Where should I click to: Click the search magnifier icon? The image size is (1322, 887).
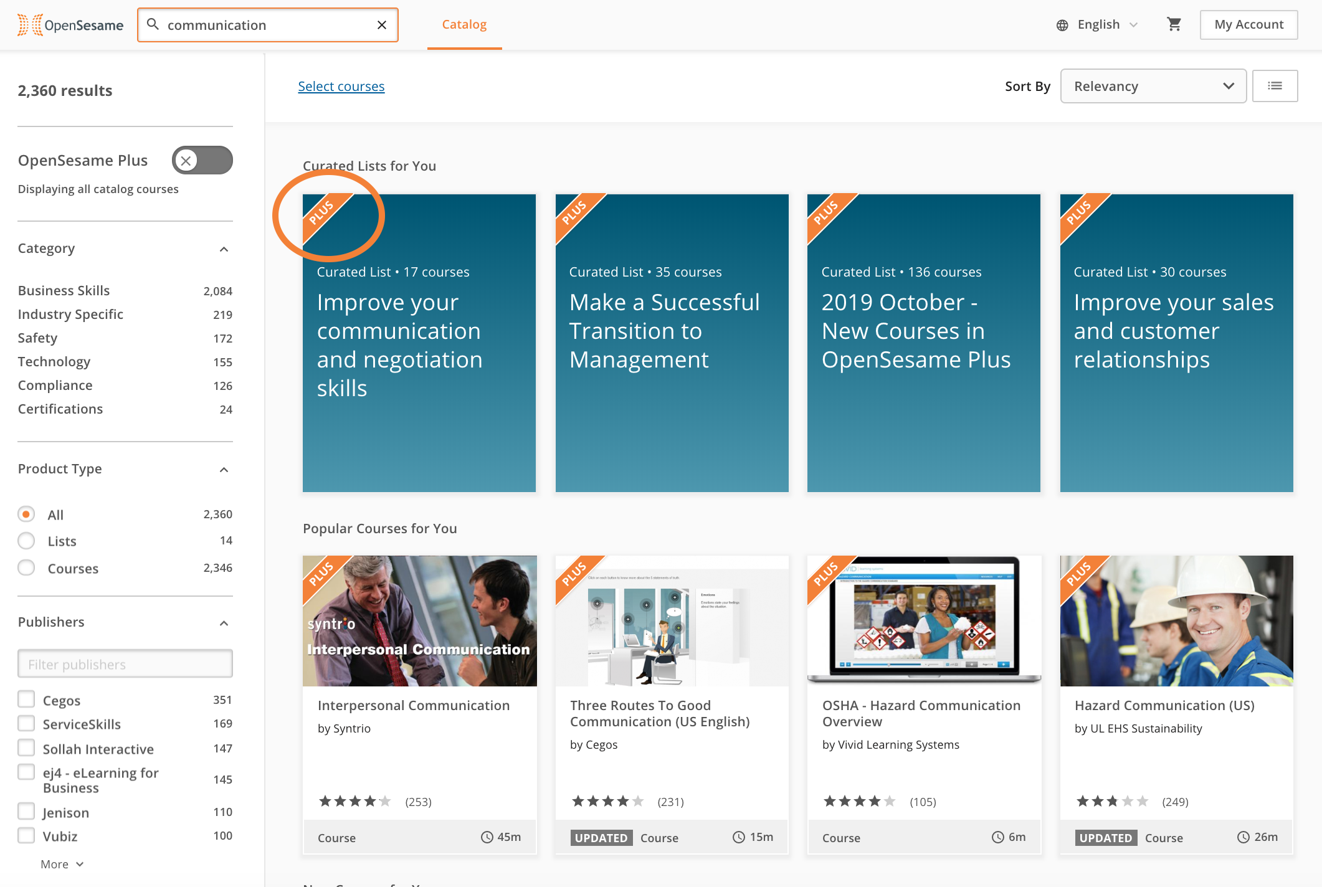coord(153,24)
